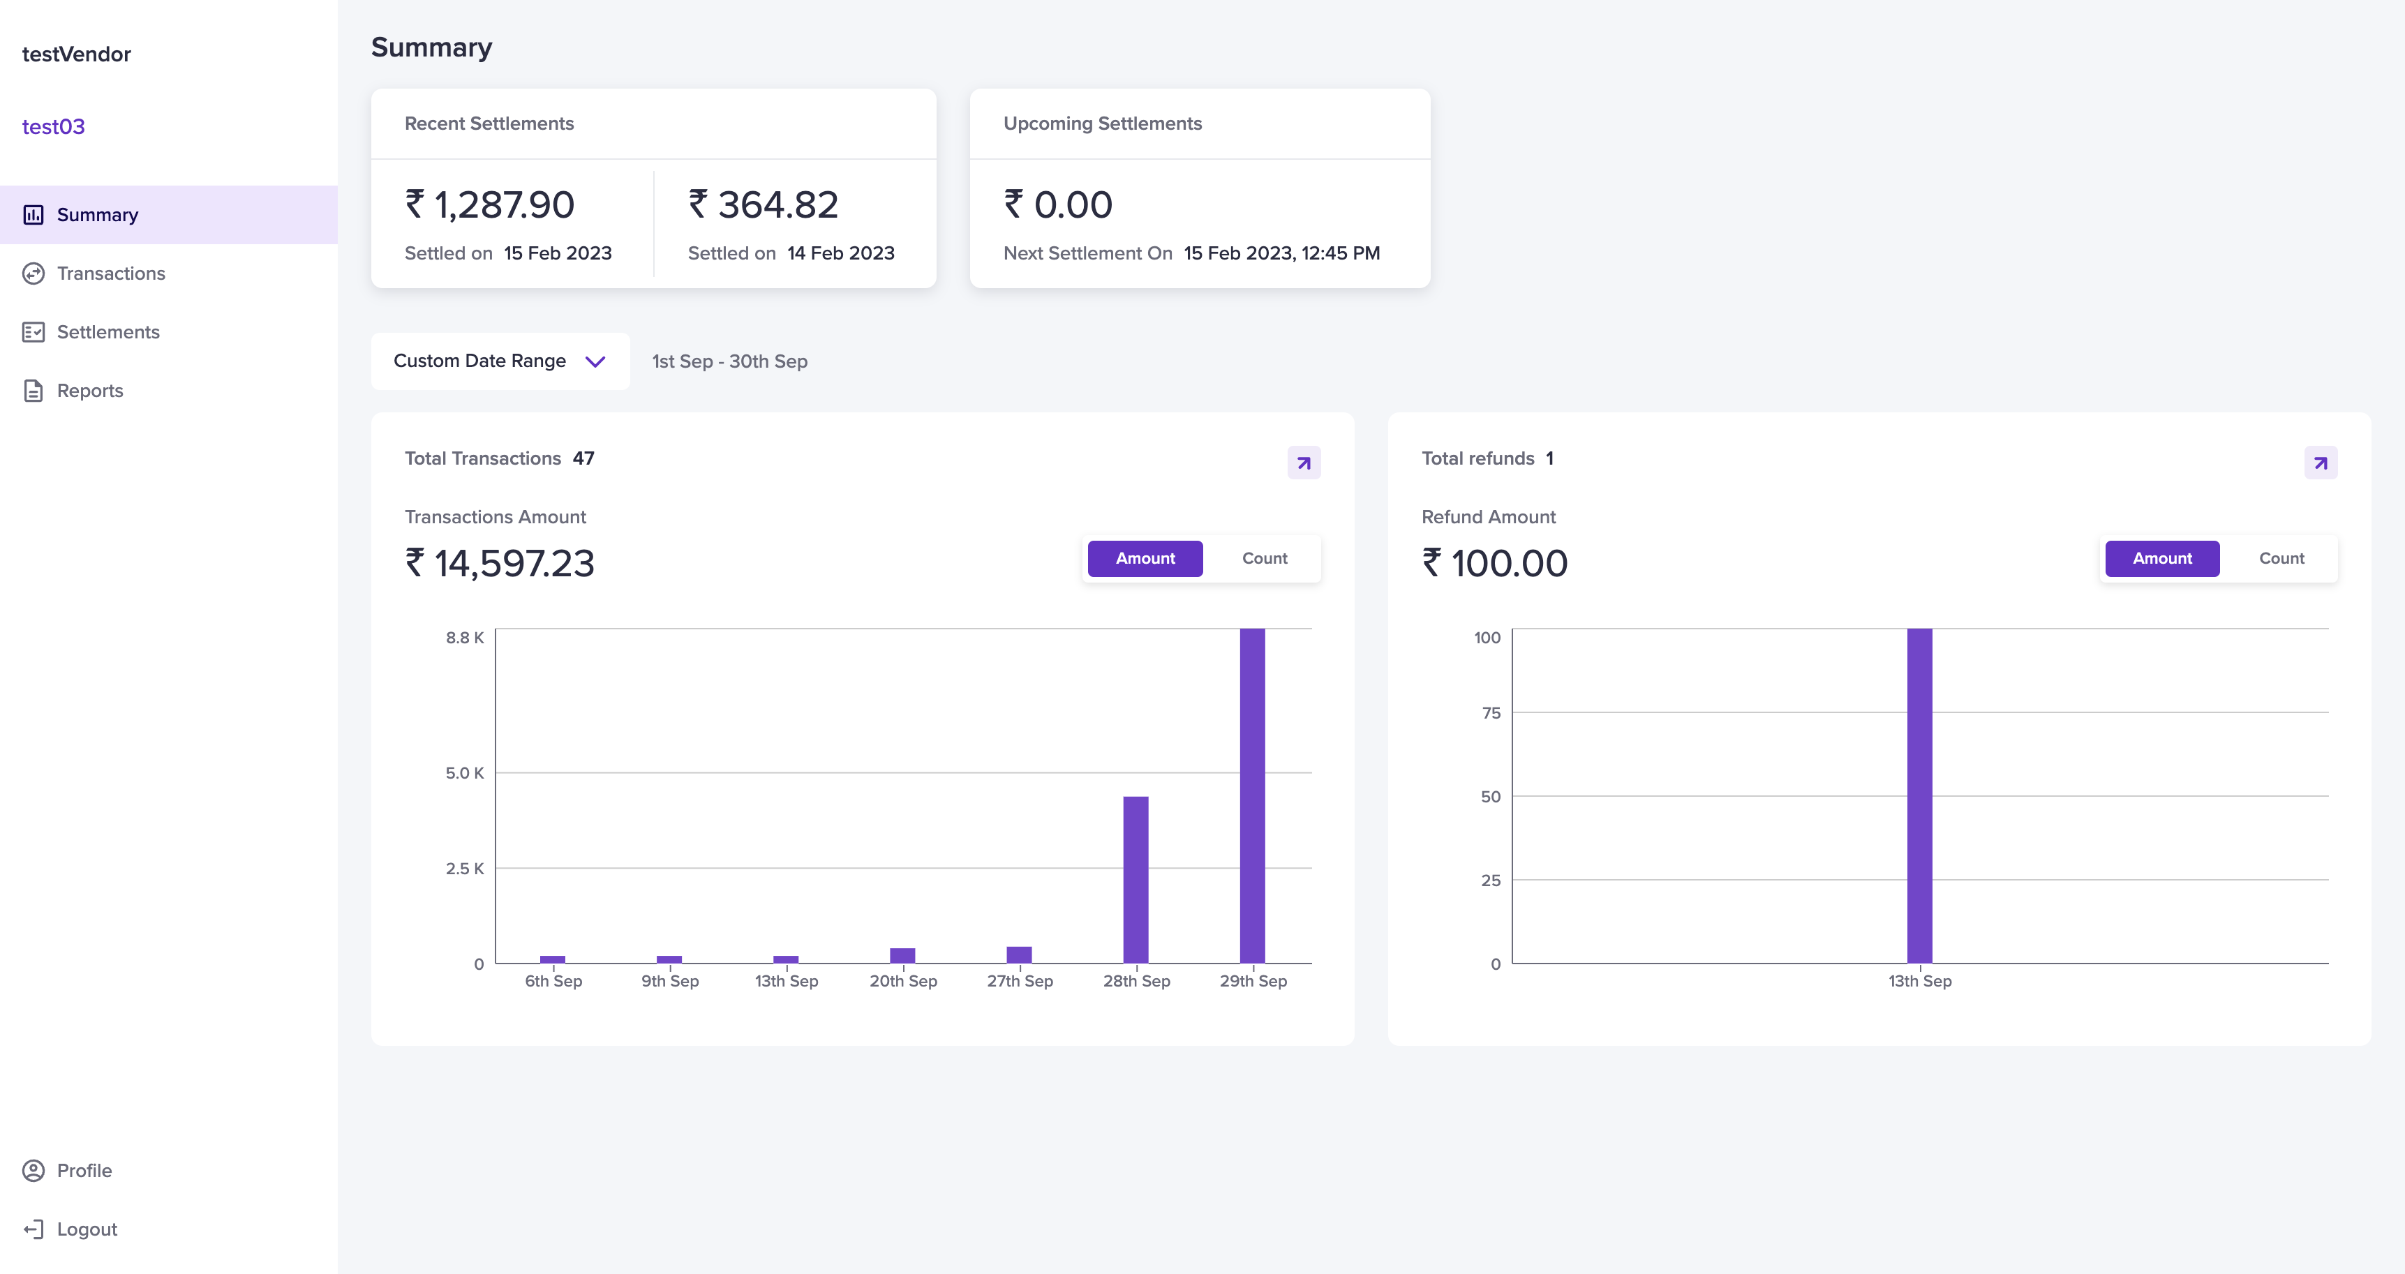This screenshot has width=2405, height=1274.
Task: Click the Profile user icon
Action: (x=33, y=1171)
